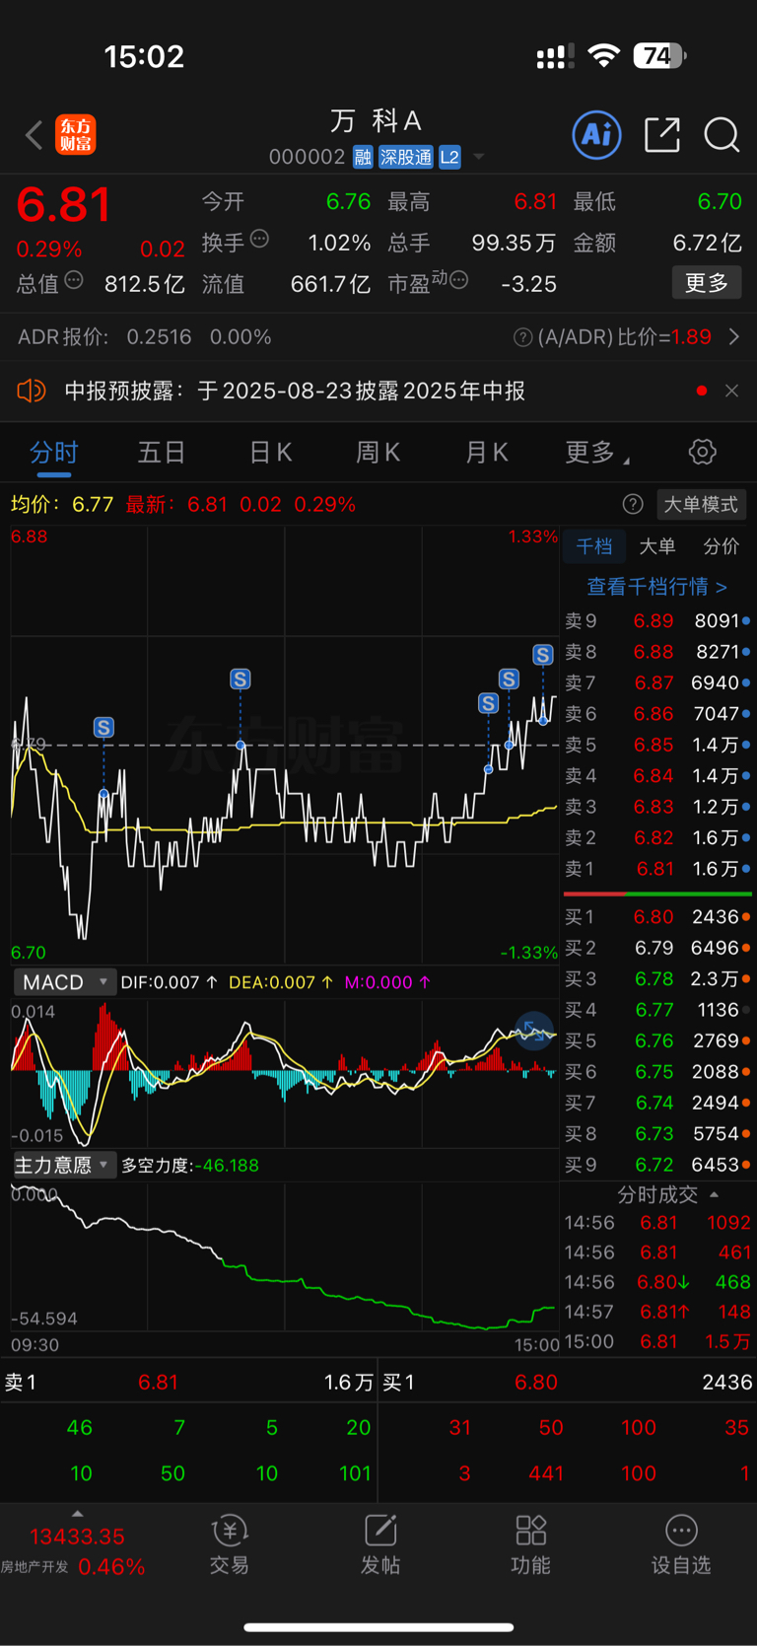Expand the 更多 chart periods dropdown
Viewport: 757px width, 1646px height.
coord(596,453)
